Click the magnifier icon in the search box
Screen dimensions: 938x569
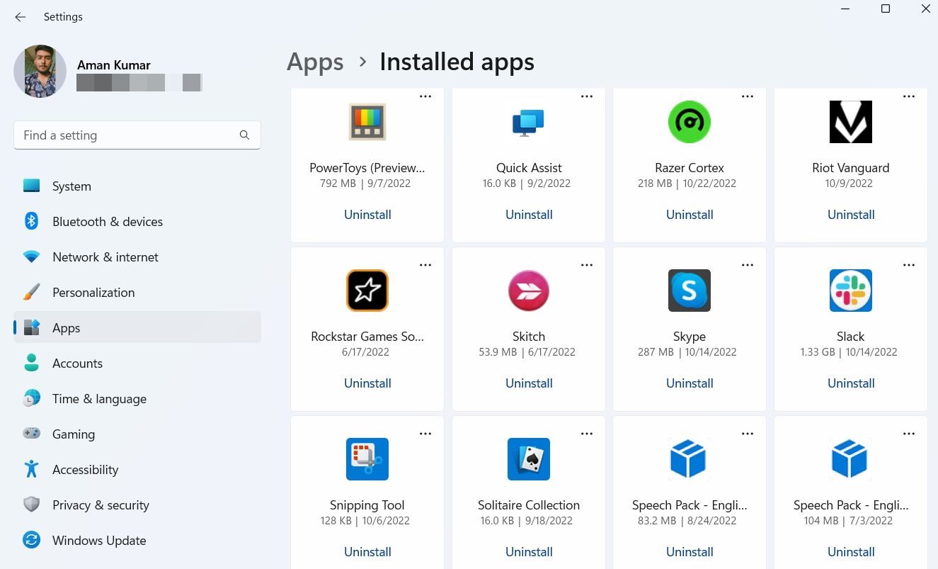pyautogui.click(x=244, y=135)
